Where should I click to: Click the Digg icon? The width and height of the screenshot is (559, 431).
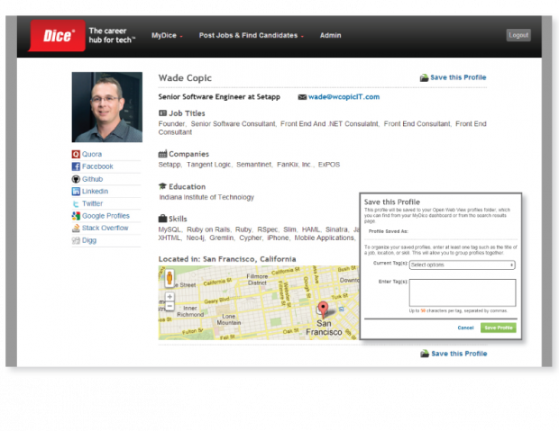(76, 240)
